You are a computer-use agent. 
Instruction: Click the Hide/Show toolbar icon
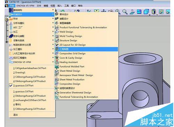click(x=161, y=12)
